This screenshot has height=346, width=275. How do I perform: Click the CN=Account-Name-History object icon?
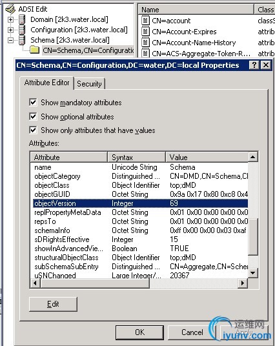coord(145,43)
